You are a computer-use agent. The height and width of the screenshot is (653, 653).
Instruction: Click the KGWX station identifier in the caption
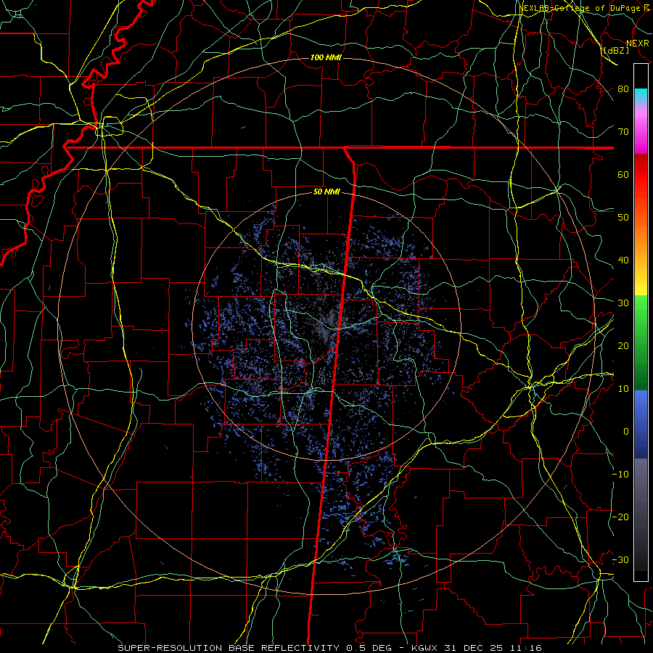(x=424, y=648)
